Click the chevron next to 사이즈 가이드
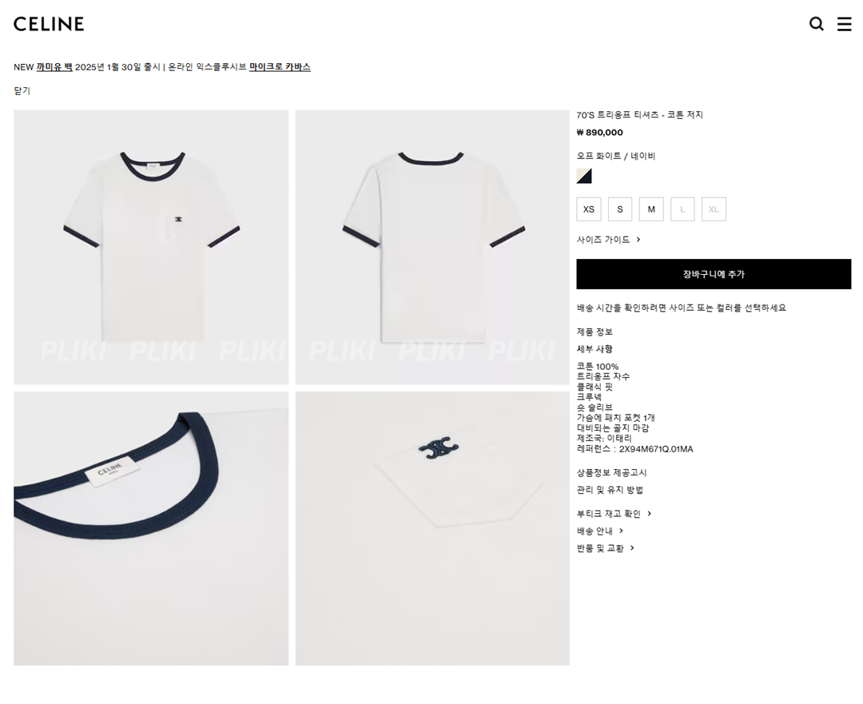Screen dimensions: 863x704 [638, 240]
